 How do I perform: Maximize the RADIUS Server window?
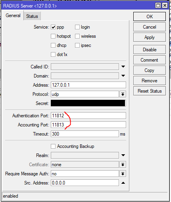click(158, 6)
